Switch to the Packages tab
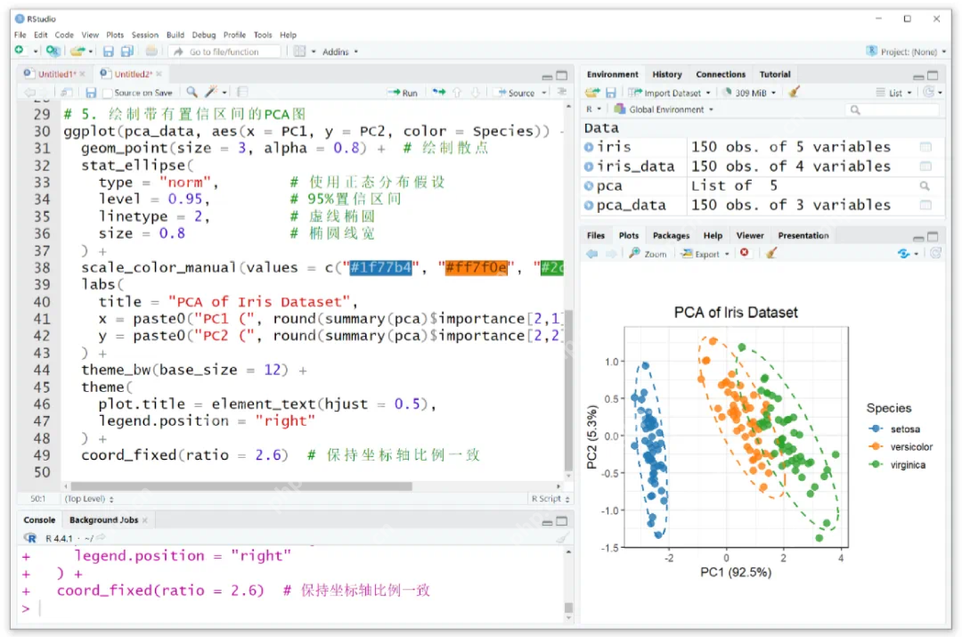This screenshot has width=962, height=637. 671,236
